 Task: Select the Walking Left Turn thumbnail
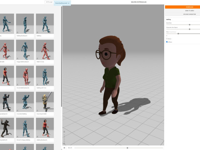(45, 77)
